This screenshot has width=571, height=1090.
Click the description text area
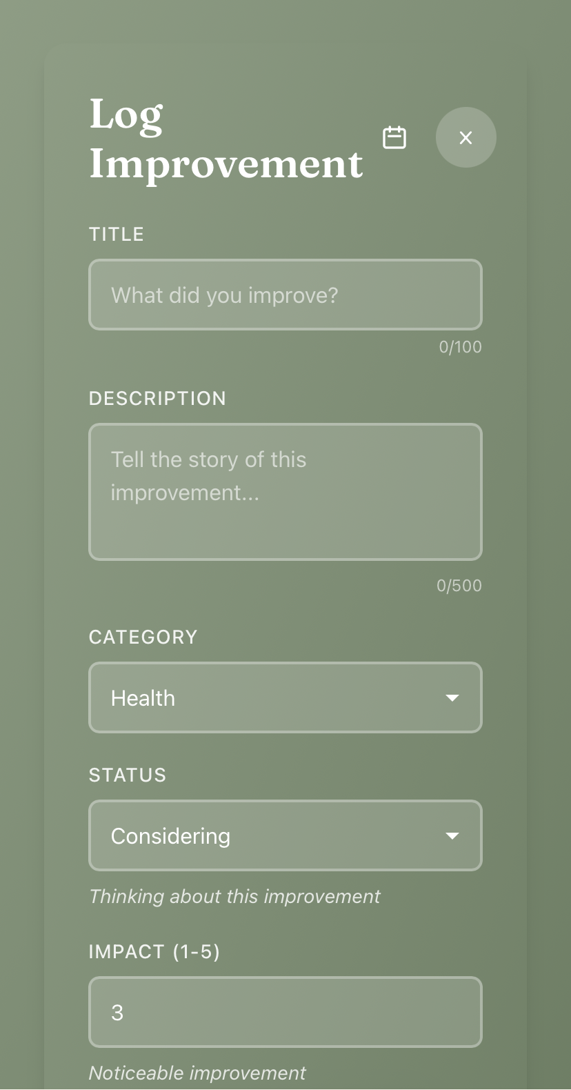(285, 491)
